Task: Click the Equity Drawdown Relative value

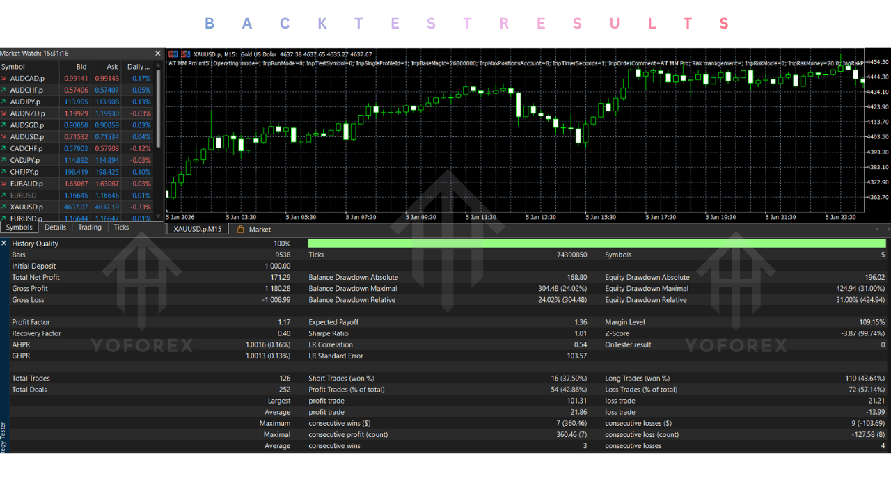Action: (860, 300)
